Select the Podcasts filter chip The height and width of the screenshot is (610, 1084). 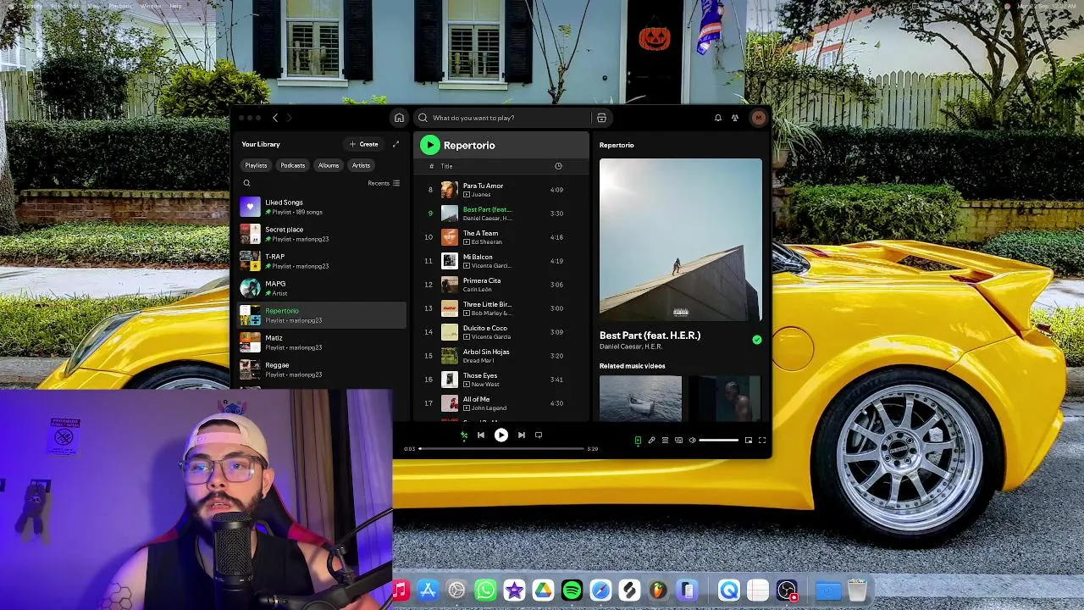[292, 165]
